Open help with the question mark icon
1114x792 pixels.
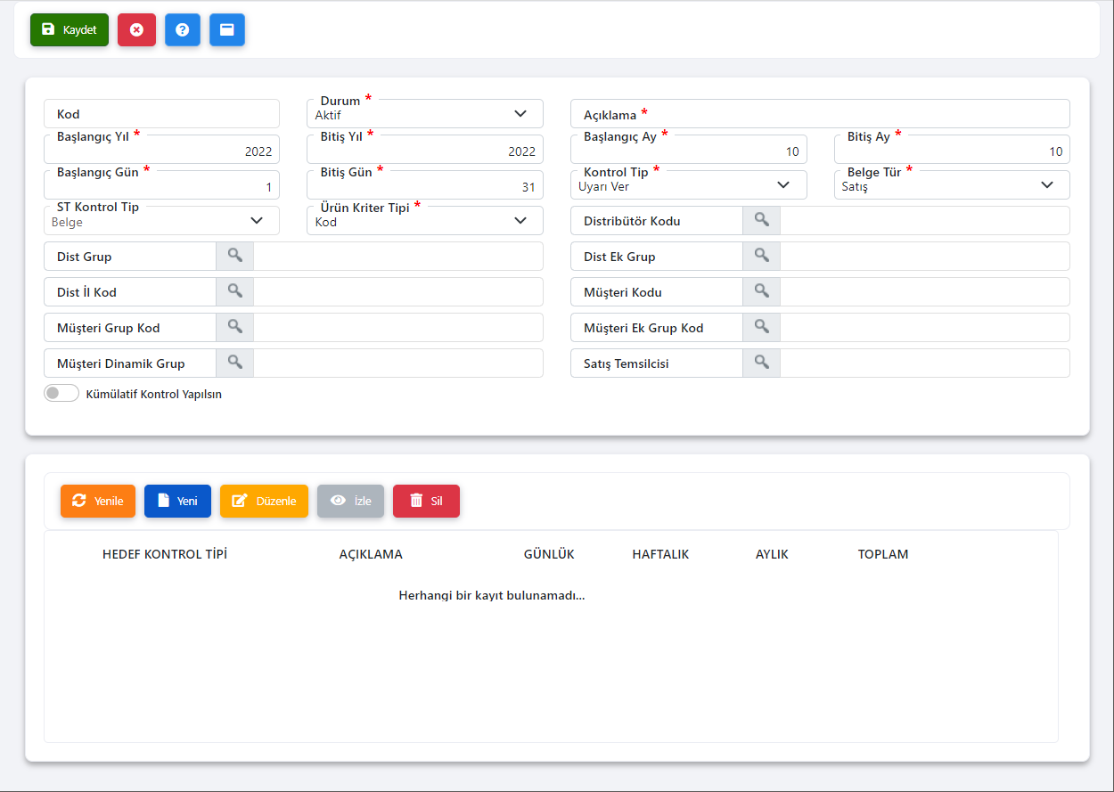183,29
